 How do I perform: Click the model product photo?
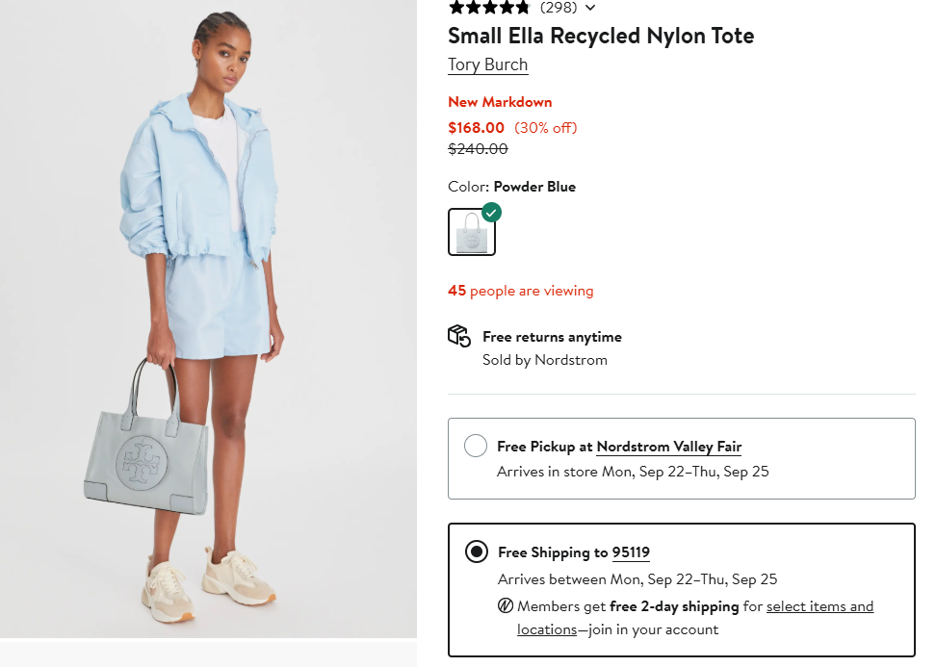pyautogui.click(x=208, y=318)
